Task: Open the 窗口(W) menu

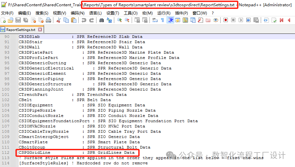Action: click(x=200, y=13)
